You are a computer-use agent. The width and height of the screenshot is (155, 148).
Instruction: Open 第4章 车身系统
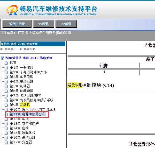(21, 81)
